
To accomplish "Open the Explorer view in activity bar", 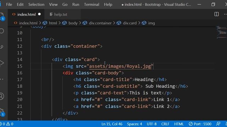I will [x=2, y=16].
